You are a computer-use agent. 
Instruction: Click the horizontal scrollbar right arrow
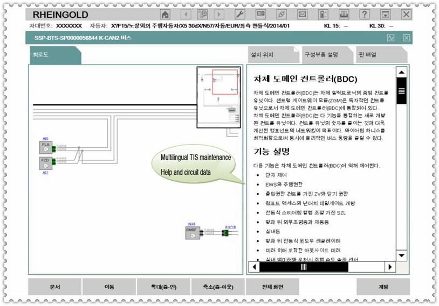(390, 266)
